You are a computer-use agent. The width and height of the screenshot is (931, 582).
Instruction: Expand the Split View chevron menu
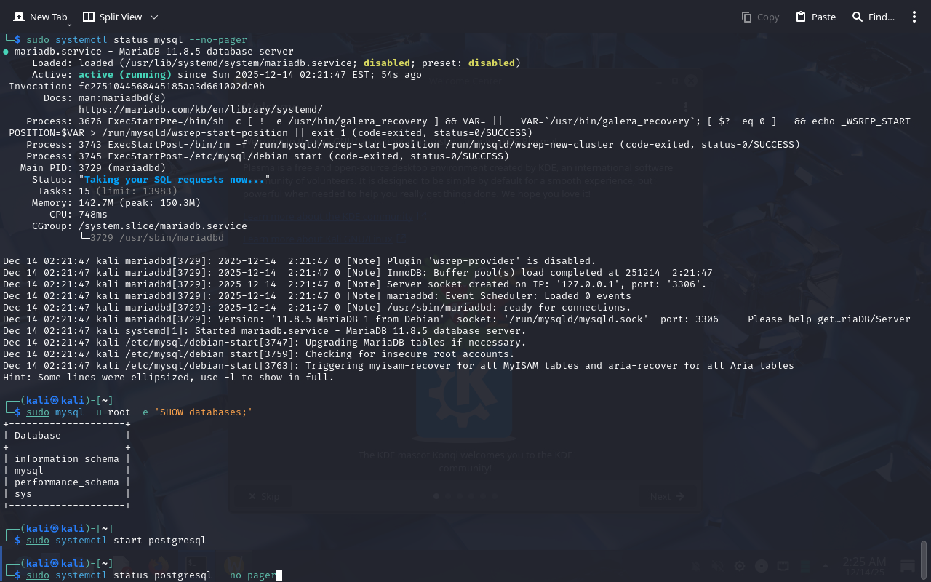tap(153, 17)
